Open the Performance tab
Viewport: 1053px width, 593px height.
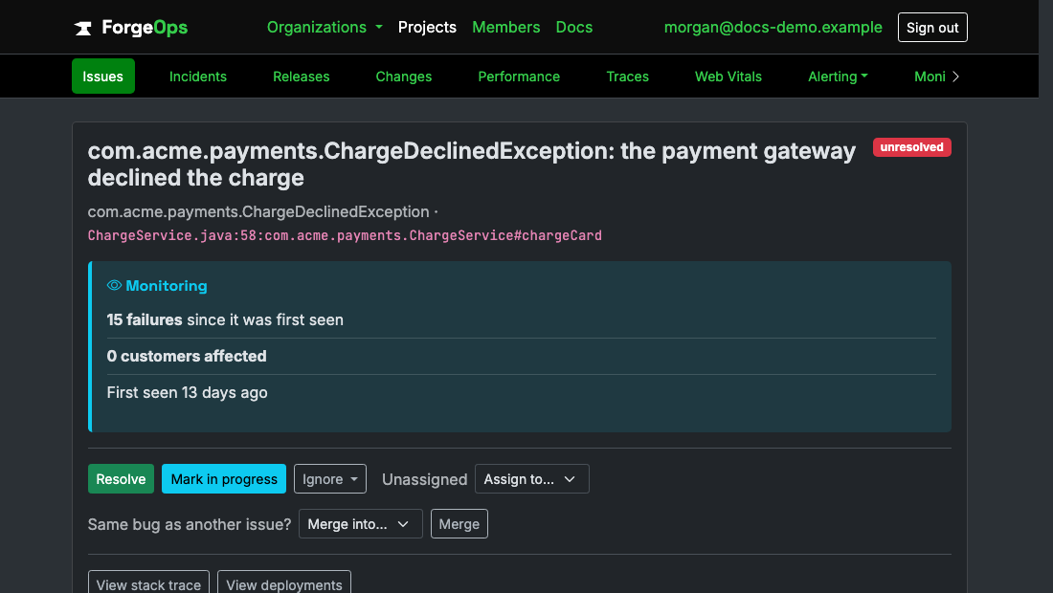519,77
